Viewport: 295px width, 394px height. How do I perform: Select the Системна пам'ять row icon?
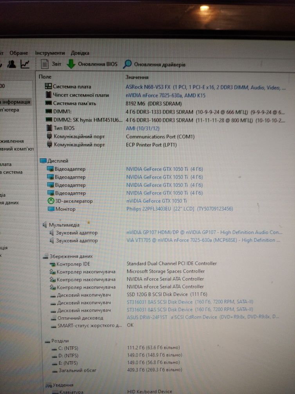click(x=49, y=103)
